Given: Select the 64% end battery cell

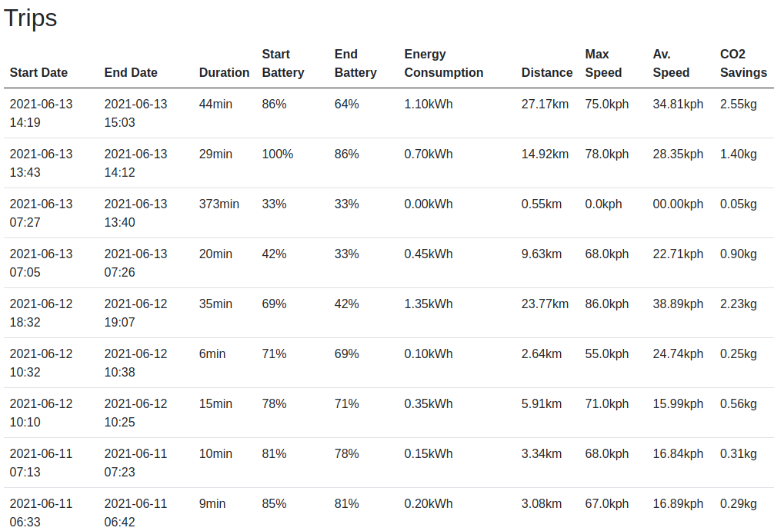Looking at the screenshot, I should point(346,105).
